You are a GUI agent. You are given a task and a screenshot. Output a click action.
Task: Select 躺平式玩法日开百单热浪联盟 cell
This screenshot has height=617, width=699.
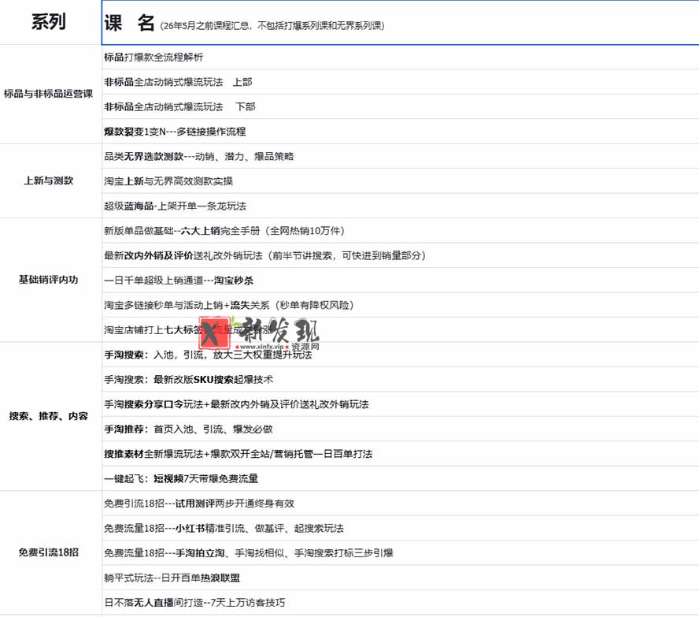(x=401, y=578)
